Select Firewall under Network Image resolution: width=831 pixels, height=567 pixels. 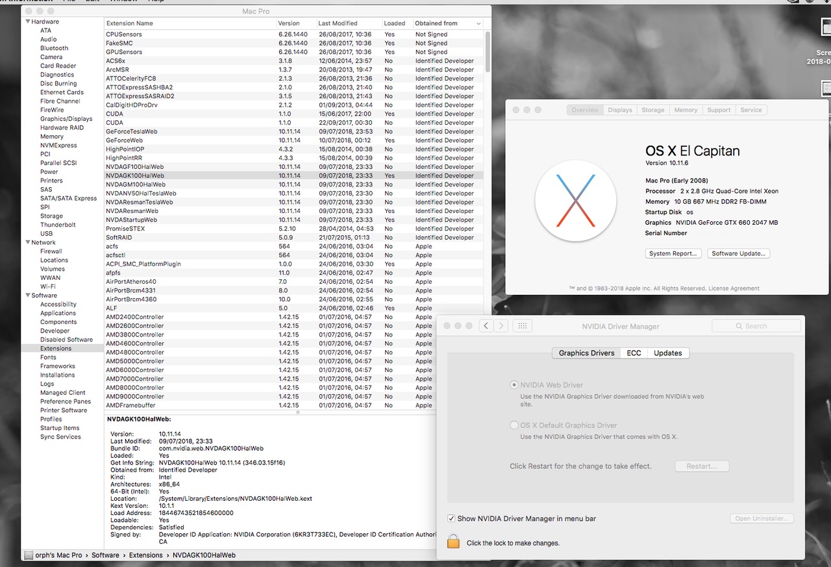pos(51,251)
